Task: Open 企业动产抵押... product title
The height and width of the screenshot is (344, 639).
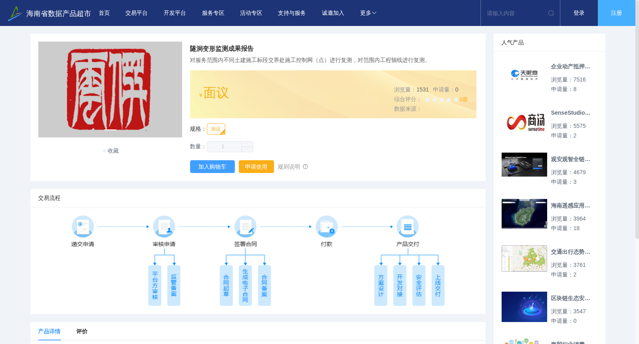Action: [x=570, y=67]
